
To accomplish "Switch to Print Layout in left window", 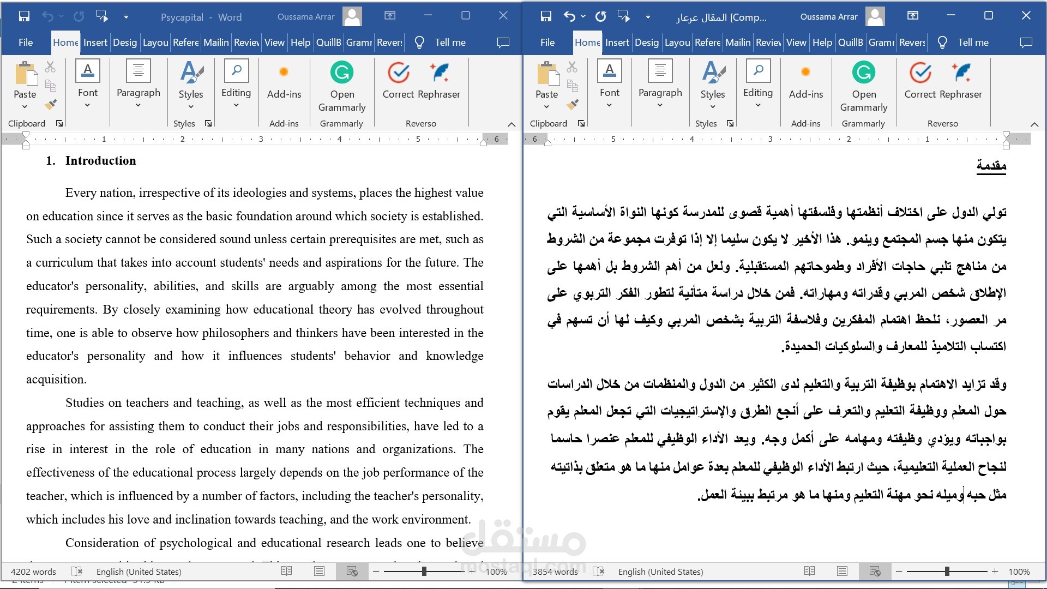I will [319, 572].
